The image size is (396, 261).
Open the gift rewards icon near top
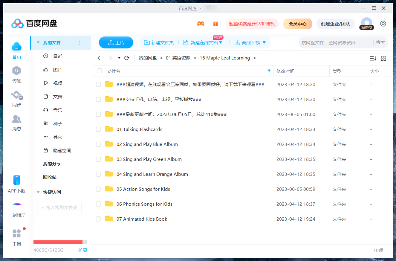coord(215,23)
